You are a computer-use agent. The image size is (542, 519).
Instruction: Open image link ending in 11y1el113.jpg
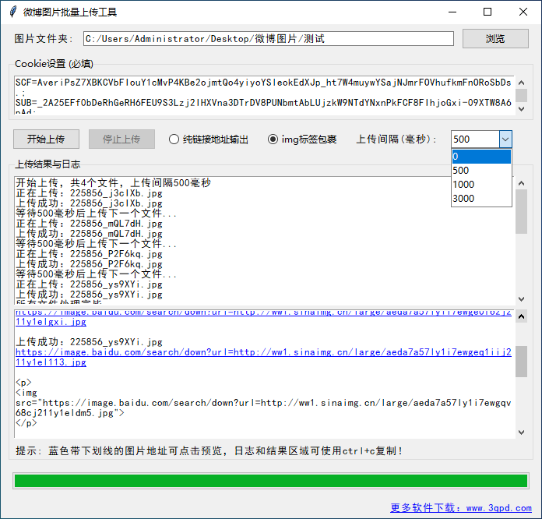pos(263,357)
